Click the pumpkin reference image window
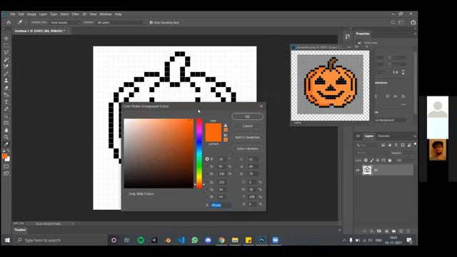The image size is (457, 257). [x=330, y=86]
